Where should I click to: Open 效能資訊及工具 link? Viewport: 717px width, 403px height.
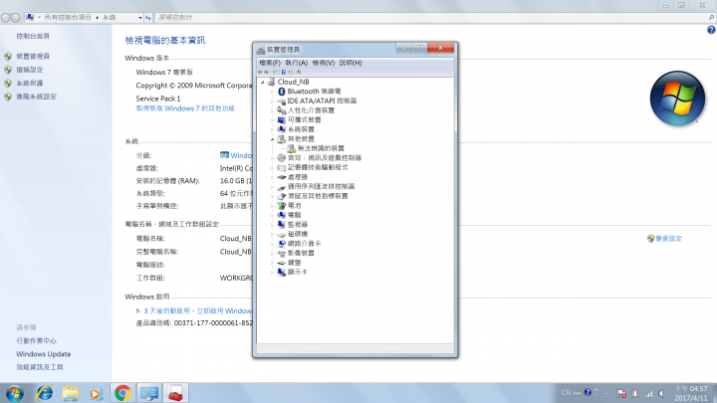click(x=40, y=367)
